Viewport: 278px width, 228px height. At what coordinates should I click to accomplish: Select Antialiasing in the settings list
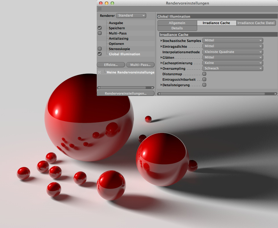(x=118, y=38)
